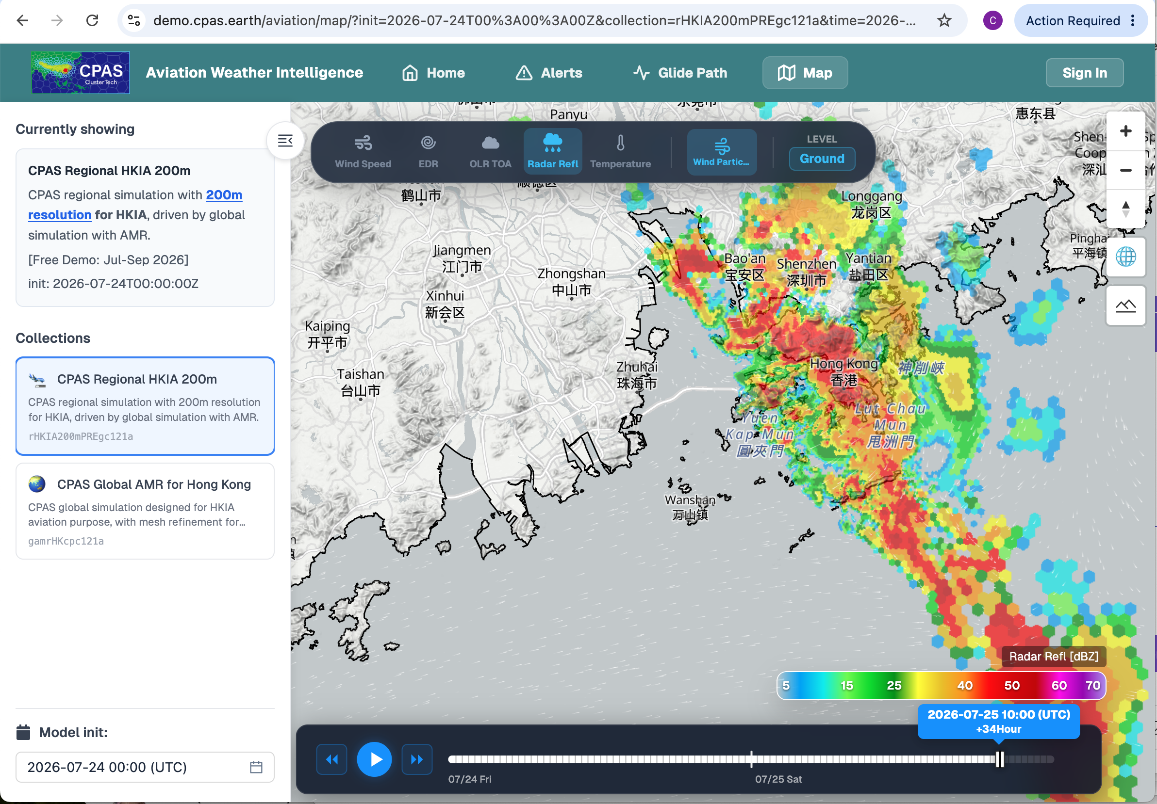Reset map bearing with compass icon
The height and width of the screenshot is (804, 1157).
(1126, 209)
